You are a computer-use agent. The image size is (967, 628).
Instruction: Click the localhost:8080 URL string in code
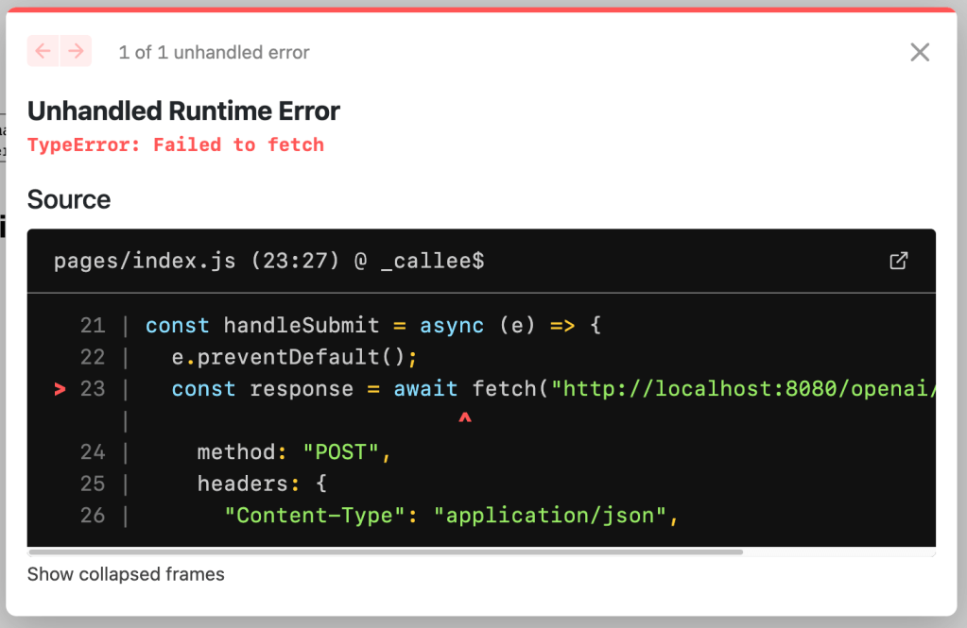point(747,389)
